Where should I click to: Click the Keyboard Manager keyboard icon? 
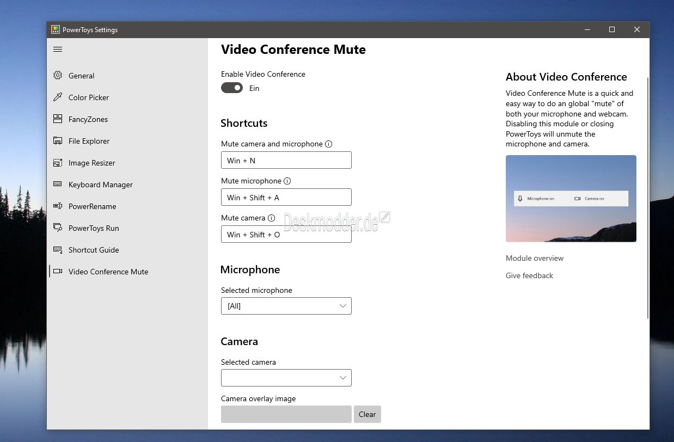[58, 185]
